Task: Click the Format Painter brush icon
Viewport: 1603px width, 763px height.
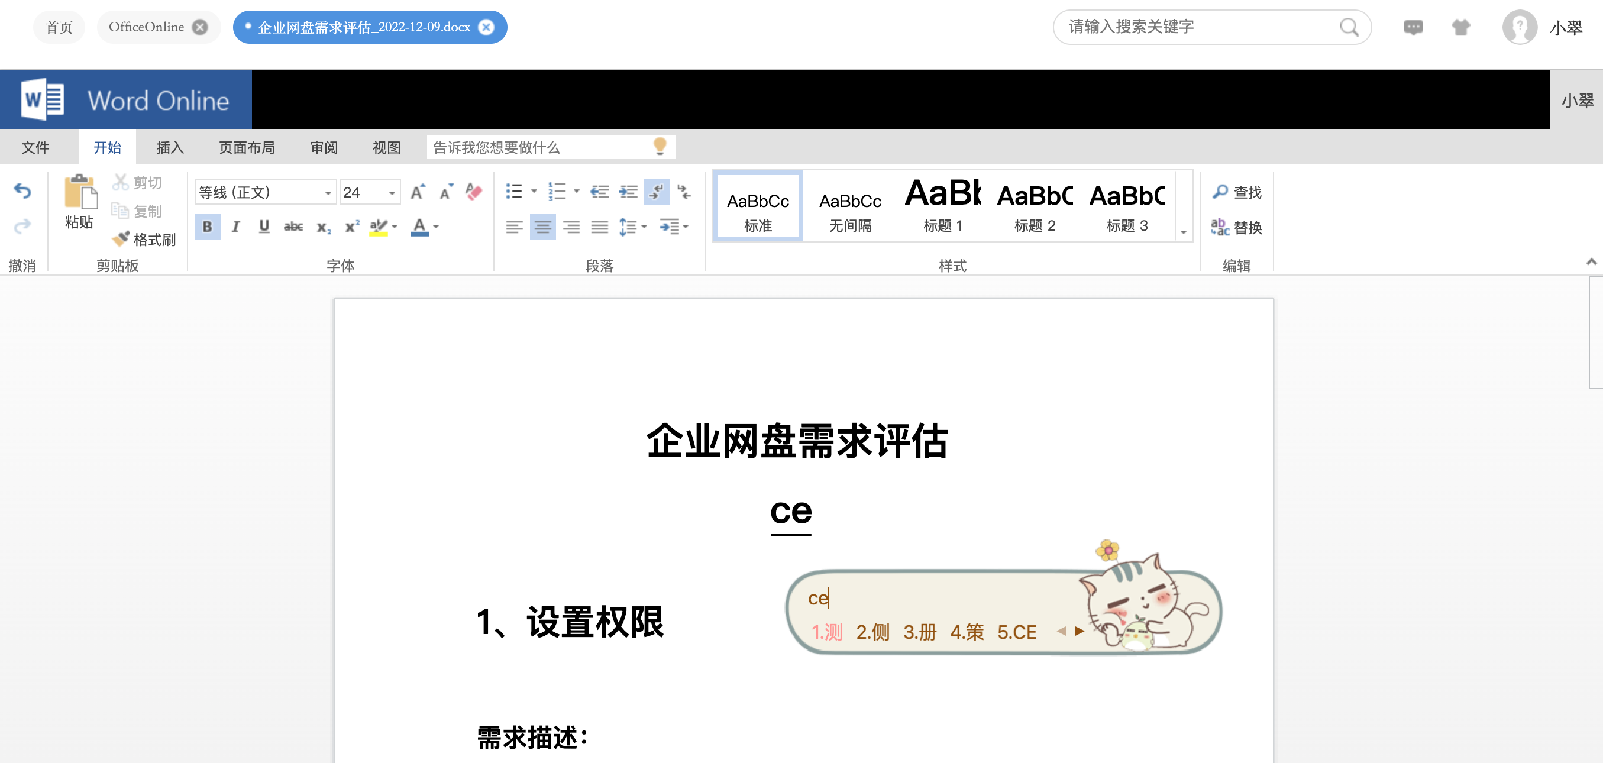Action: (x=121, y=239)
